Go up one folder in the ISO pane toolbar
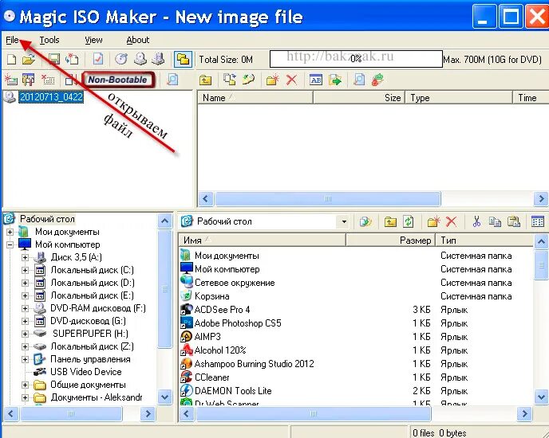This screenshot has width=549, height=438. click(206, 80)
